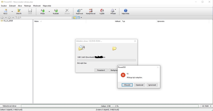213x111 pixels.
Task: Click the Přerušit button in the error dialog
Action: [127, 85]
